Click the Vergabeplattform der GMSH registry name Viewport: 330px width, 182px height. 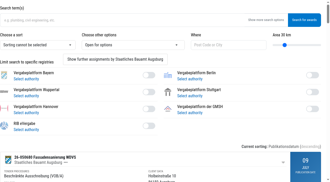tap(200, 107)
